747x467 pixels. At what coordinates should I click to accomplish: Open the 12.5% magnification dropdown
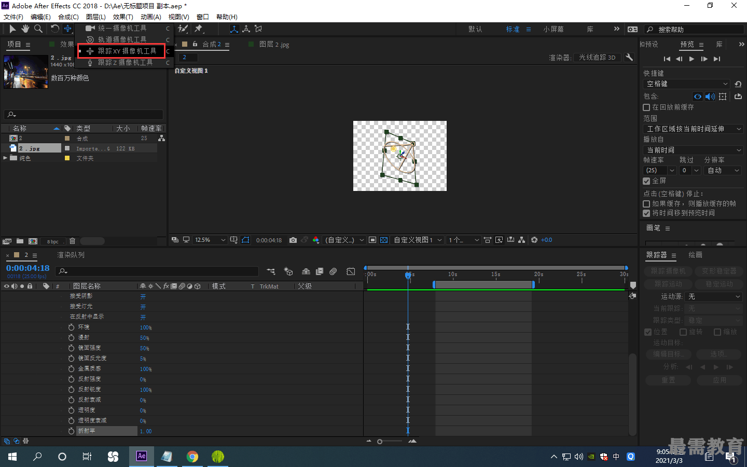click(210, 240)
